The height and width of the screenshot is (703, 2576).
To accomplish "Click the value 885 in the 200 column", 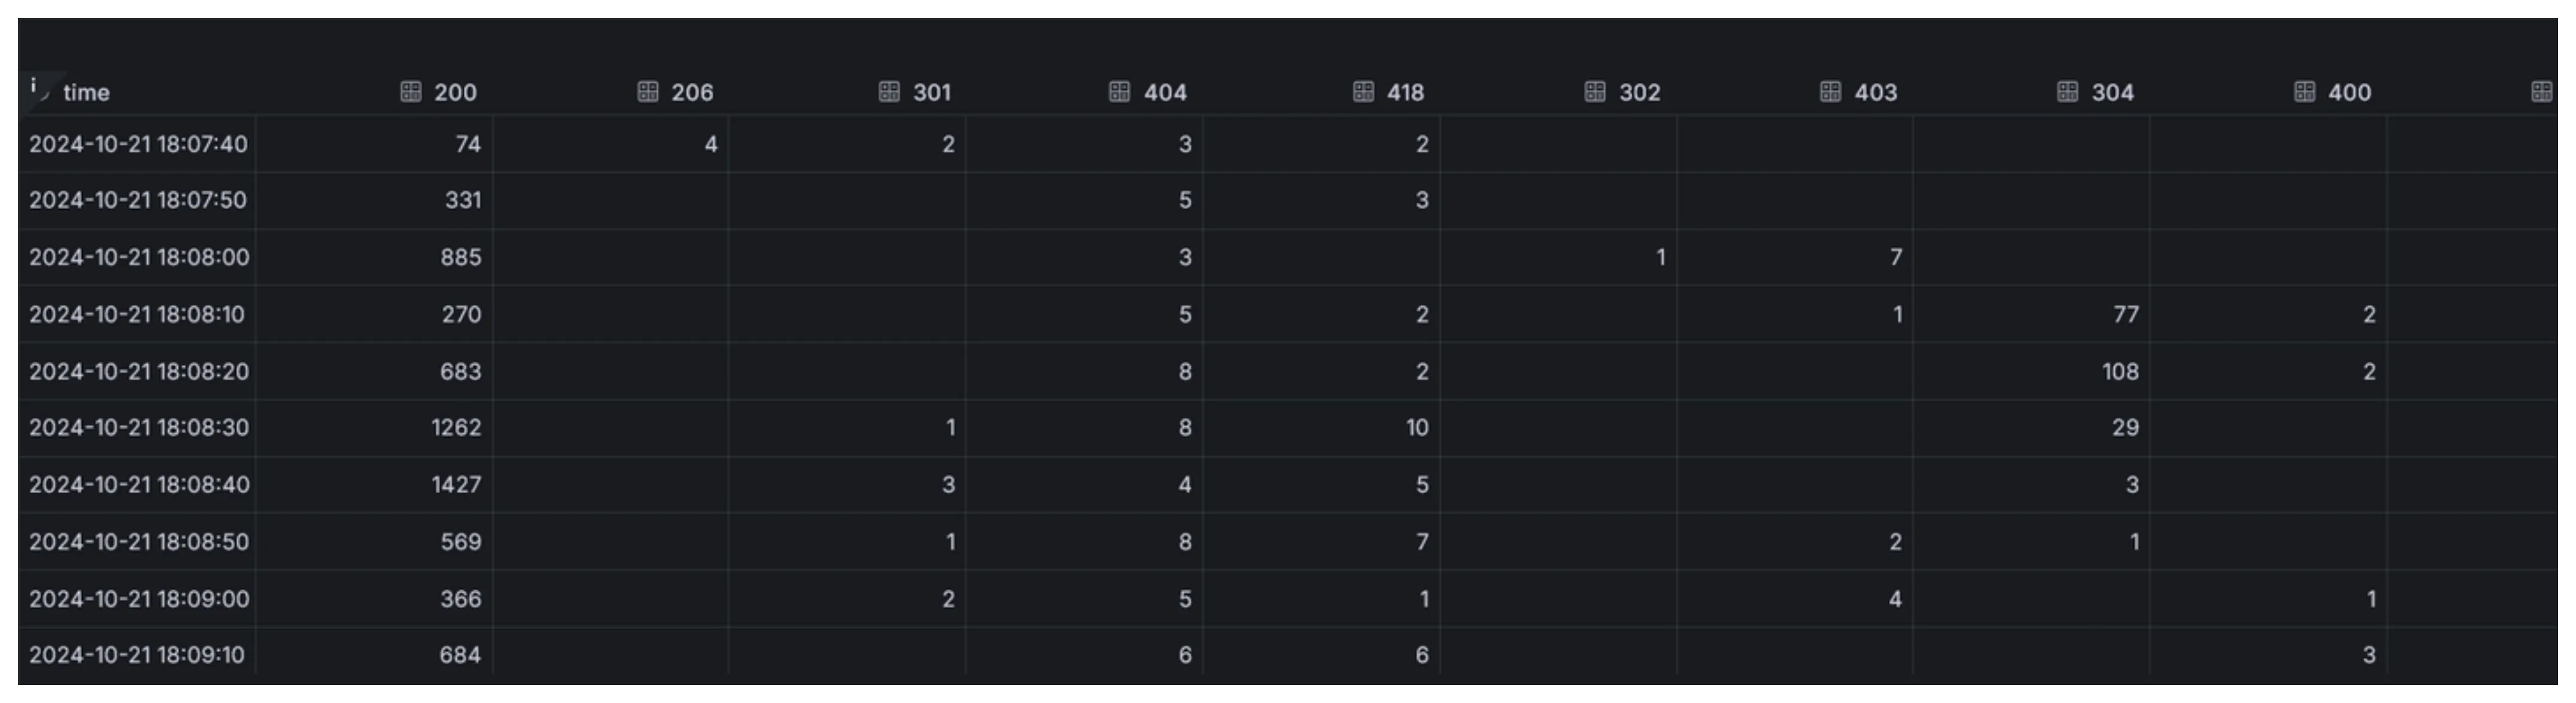I will pyautogui.click(x=462, y=257).
